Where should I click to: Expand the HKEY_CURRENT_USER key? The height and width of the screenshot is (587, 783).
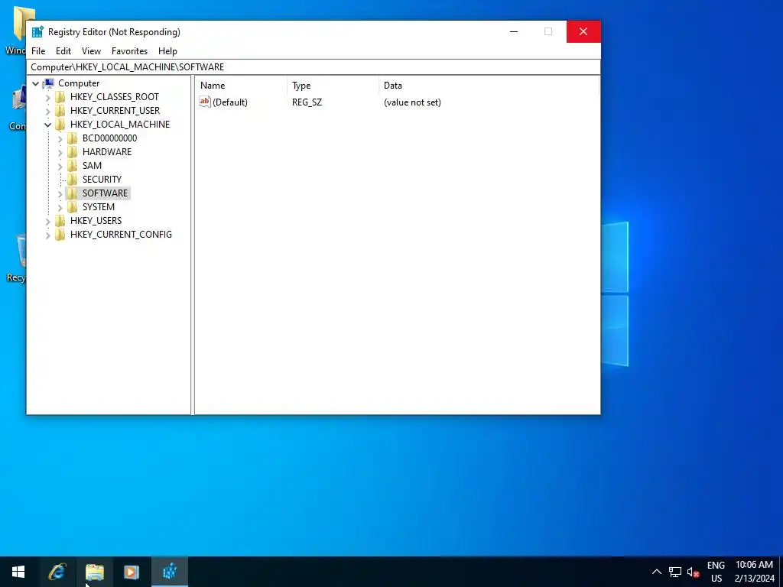[48, 112]
